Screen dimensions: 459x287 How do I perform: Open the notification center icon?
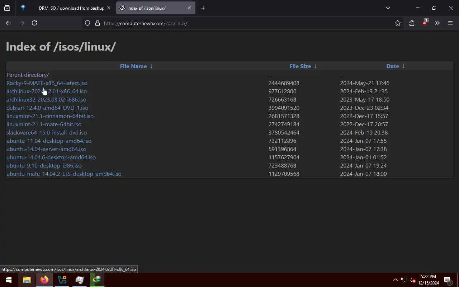click(x=448, y=280)
